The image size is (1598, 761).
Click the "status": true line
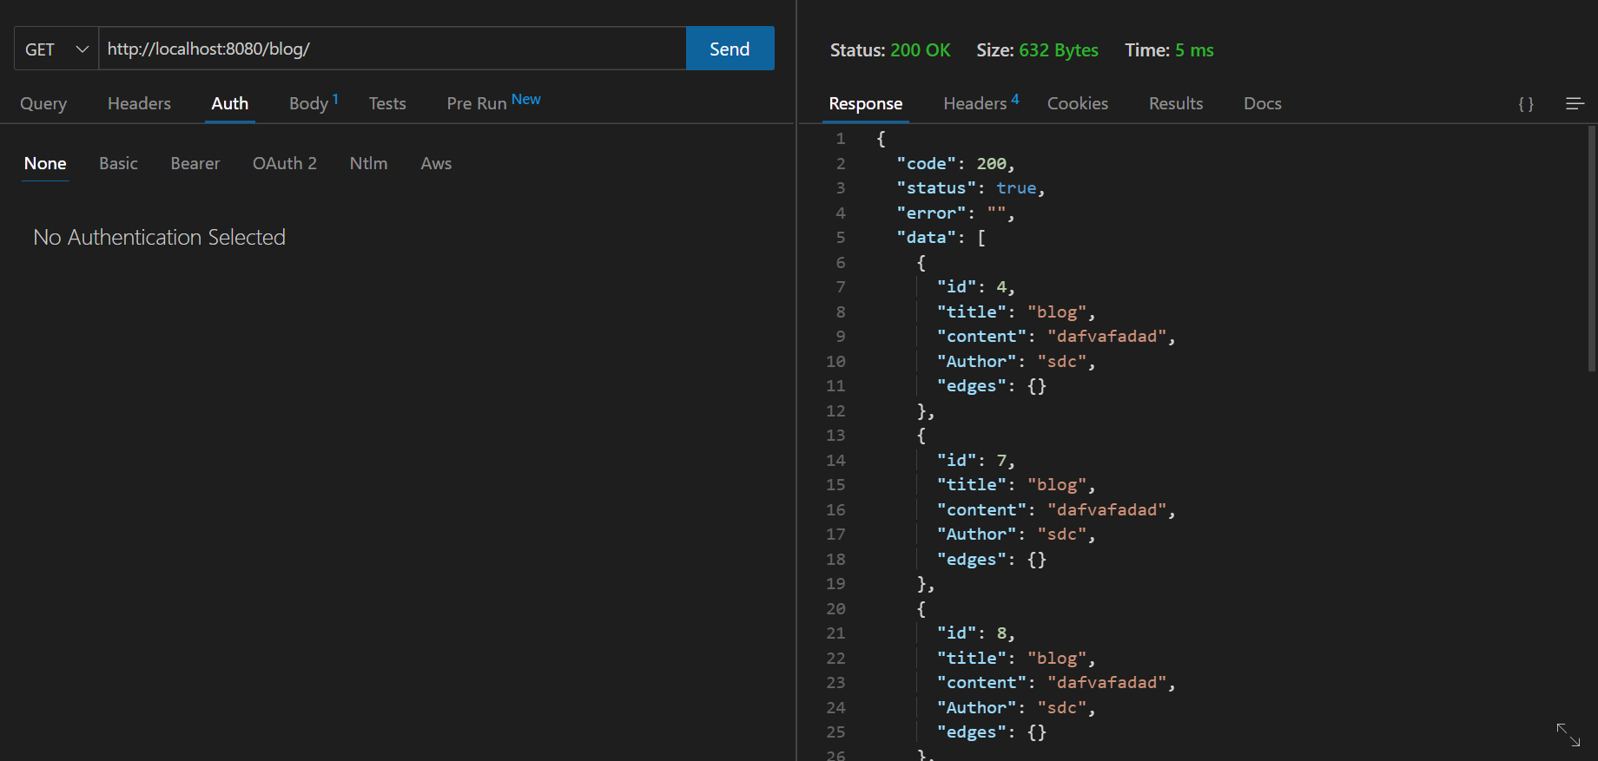click(x=971, y=187)
